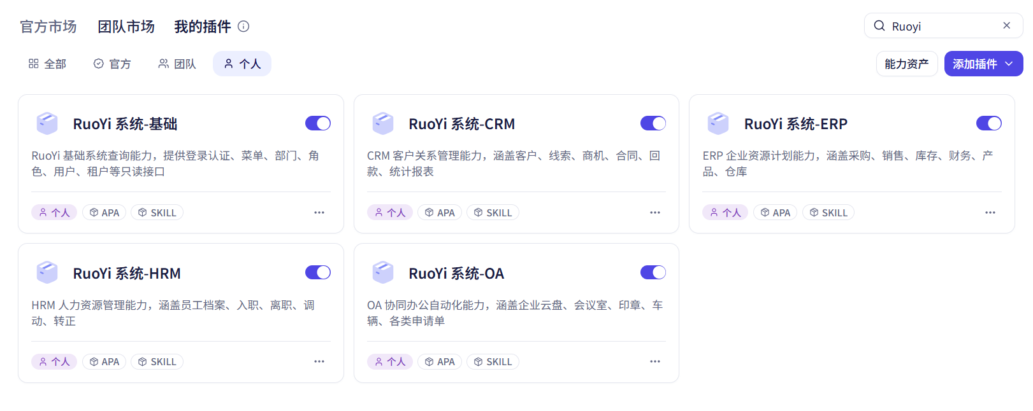Focus the Ruoyi search input field
1033x411 pixels.
pyautogui.click(x=943, y=26)
